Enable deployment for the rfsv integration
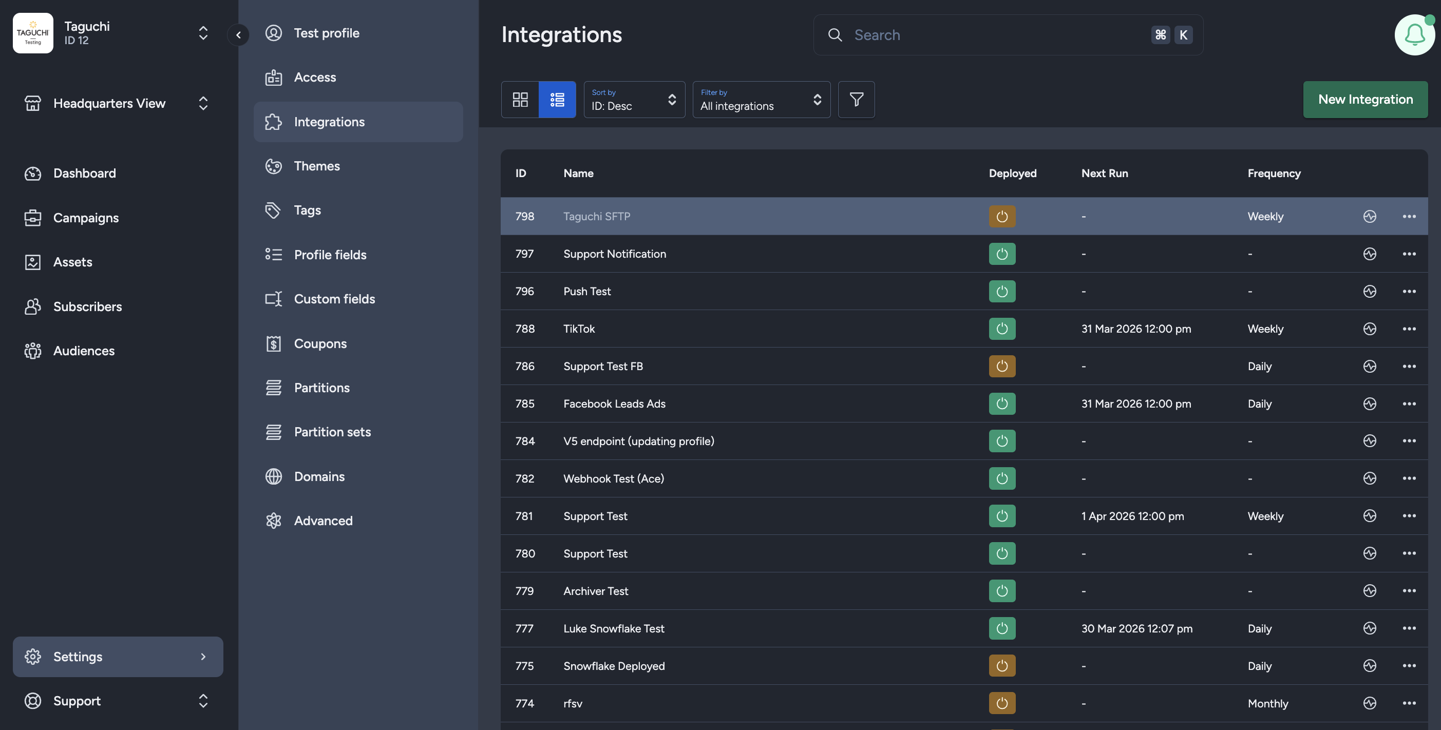This screenshot has width=1441, height=730. click(x=1002, y=703)
